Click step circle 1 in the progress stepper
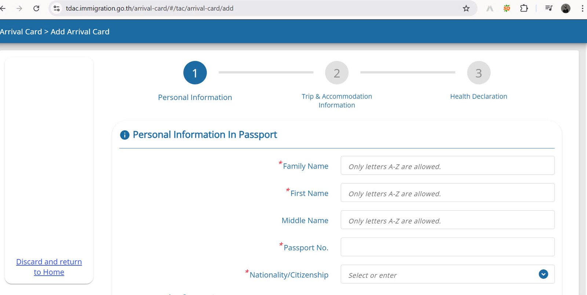 tap(195, 73)
